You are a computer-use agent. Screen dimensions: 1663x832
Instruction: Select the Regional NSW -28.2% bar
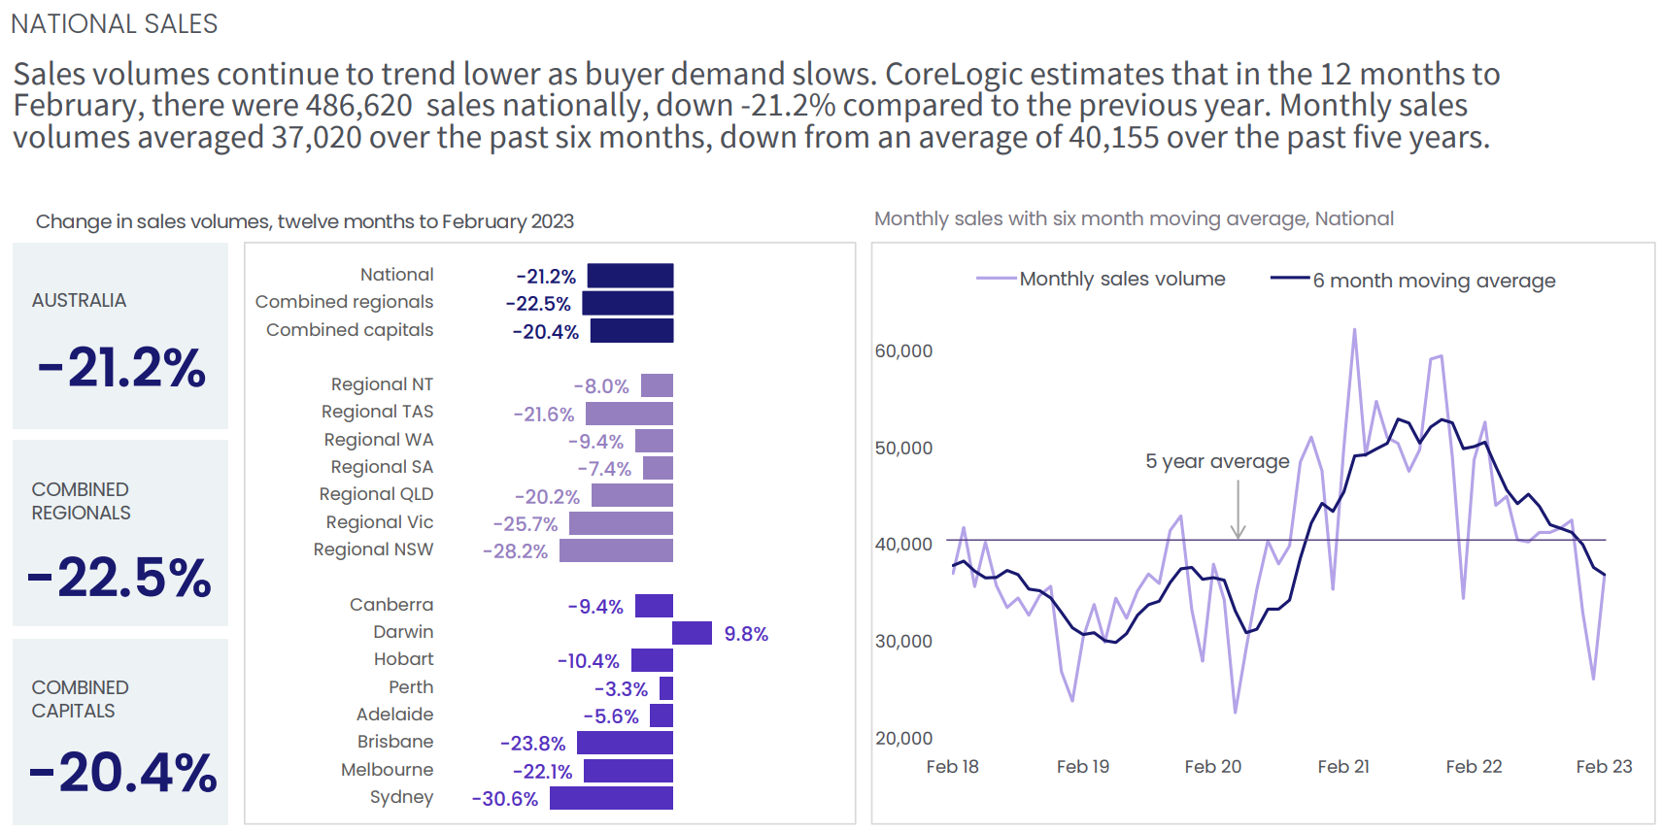[616, 550]
